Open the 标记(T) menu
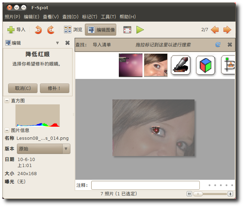The width and height of the screenshot is (244, 207). [89, 17]
